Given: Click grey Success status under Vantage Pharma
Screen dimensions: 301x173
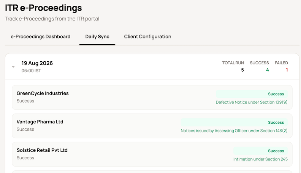Looking at the screenshot, I should (x=25, y=129).
